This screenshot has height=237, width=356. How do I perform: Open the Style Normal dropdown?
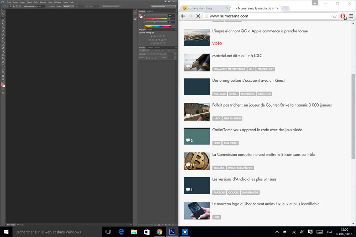[68, 6]
